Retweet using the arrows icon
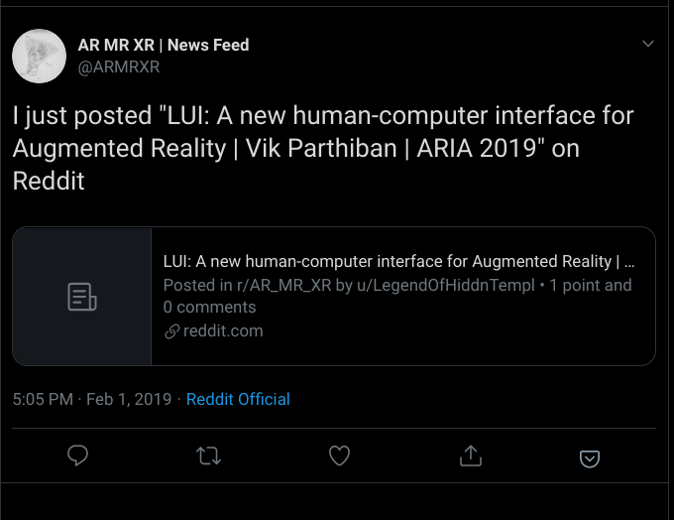 [208, 455]
